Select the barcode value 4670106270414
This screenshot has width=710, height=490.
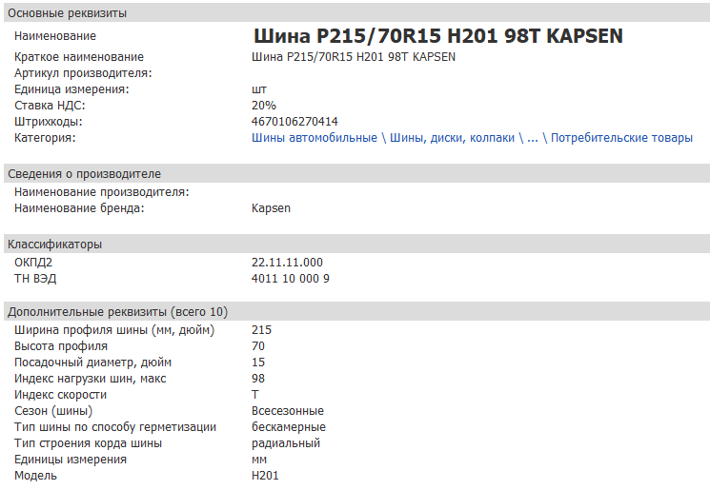pos(294,122)
